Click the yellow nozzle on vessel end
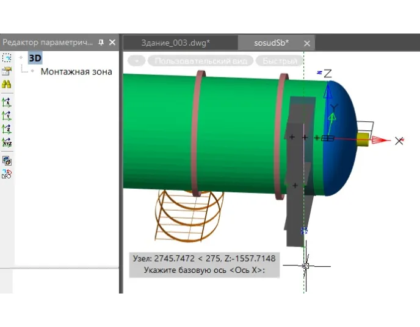This screenshot has width=420, height=327. tap(363, 139)
